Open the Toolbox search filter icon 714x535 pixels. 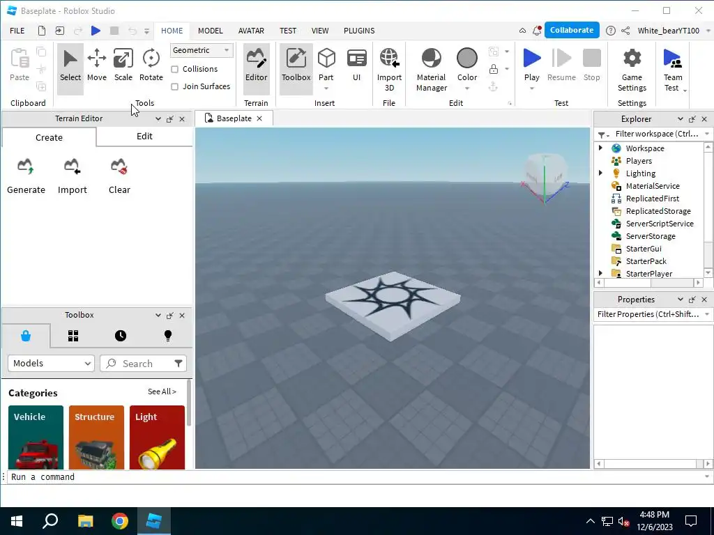pos(178,363)
